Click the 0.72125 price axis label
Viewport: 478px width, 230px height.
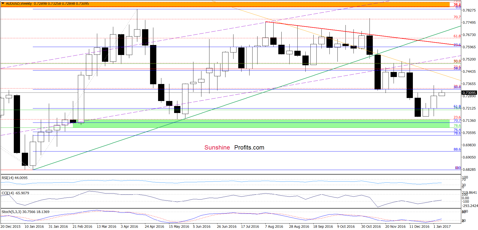(x=469, y=108)
